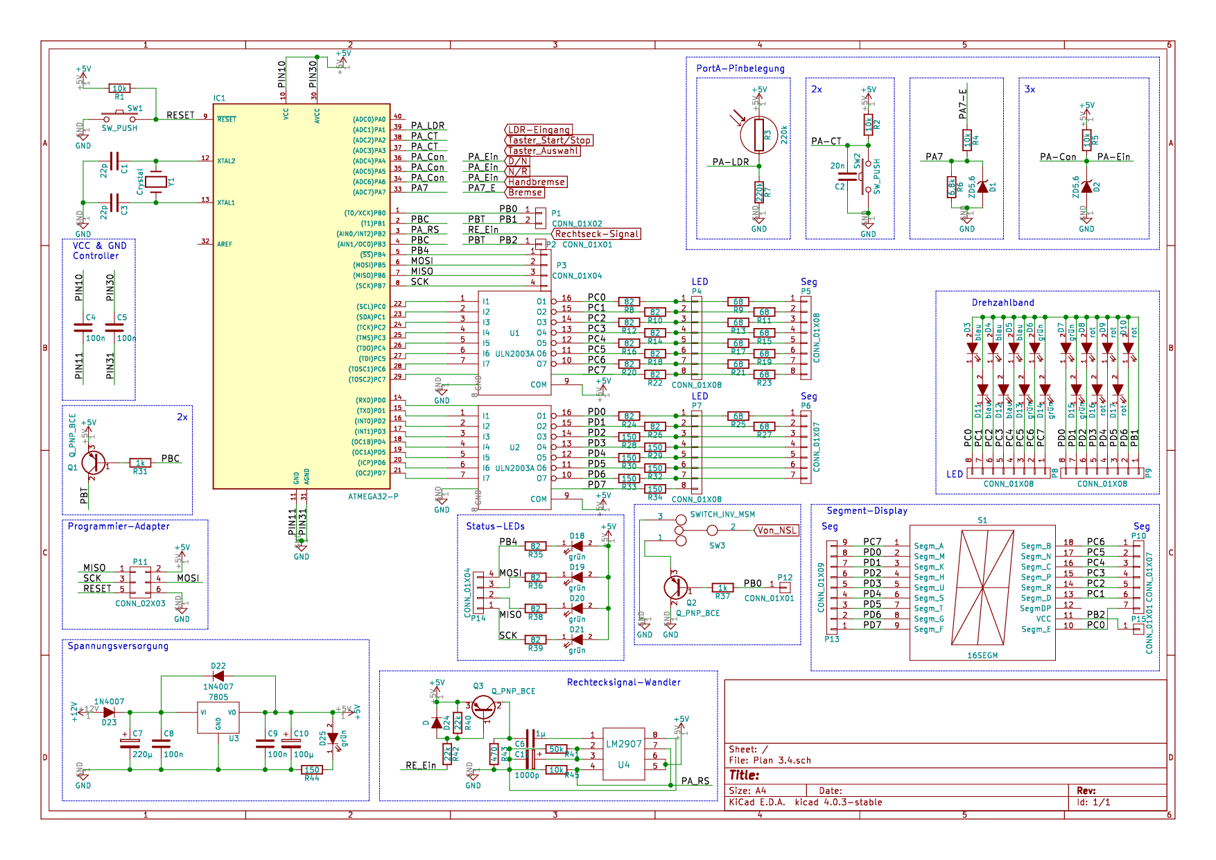Select the 'CONN_01X02' P1 reference text

coord(577,223)
